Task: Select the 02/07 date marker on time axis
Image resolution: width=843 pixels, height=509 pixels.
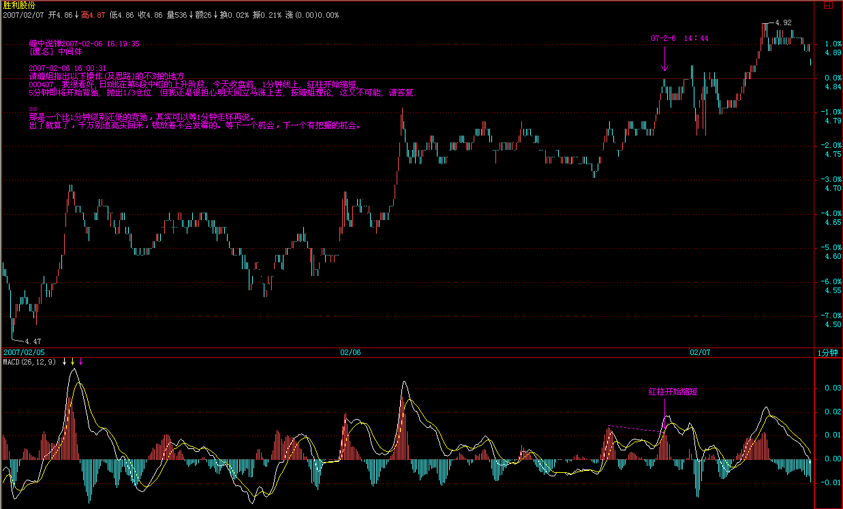Action: 699,352
